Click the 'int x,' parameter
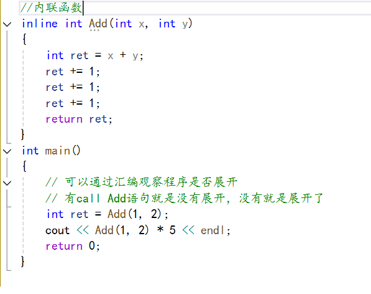The height and width of the screenshot is (294, 371). coord(132,24)
